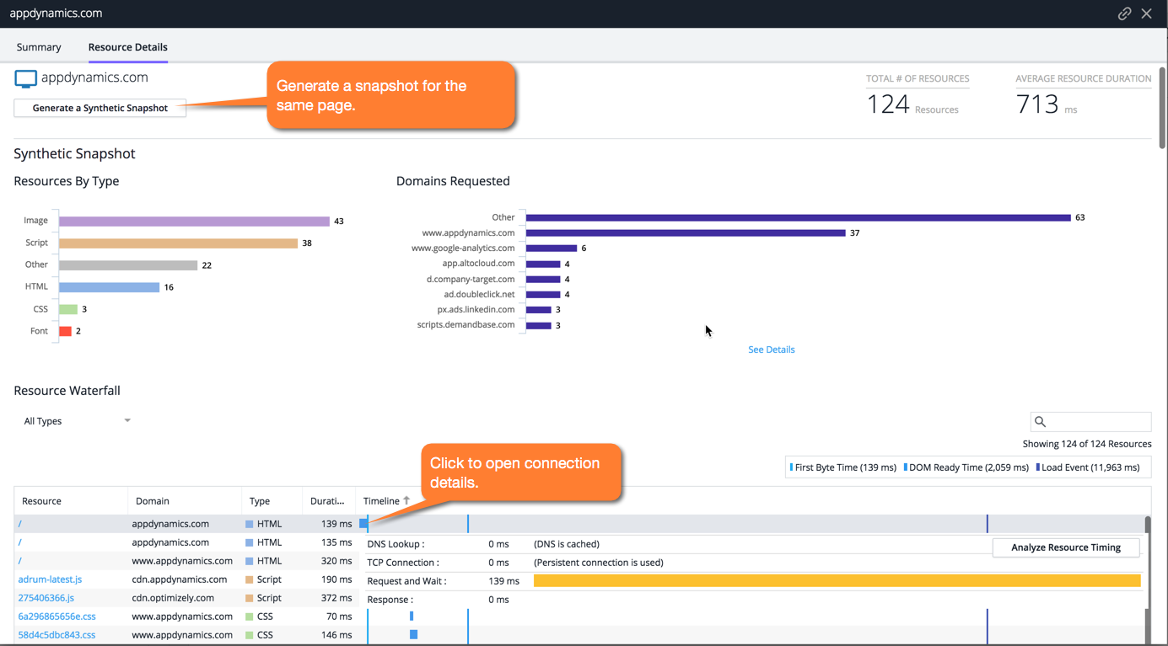The height and width of the screenshot is (646, 1168).
Task: Open the All Types filter dropdown
Action: 77,421
